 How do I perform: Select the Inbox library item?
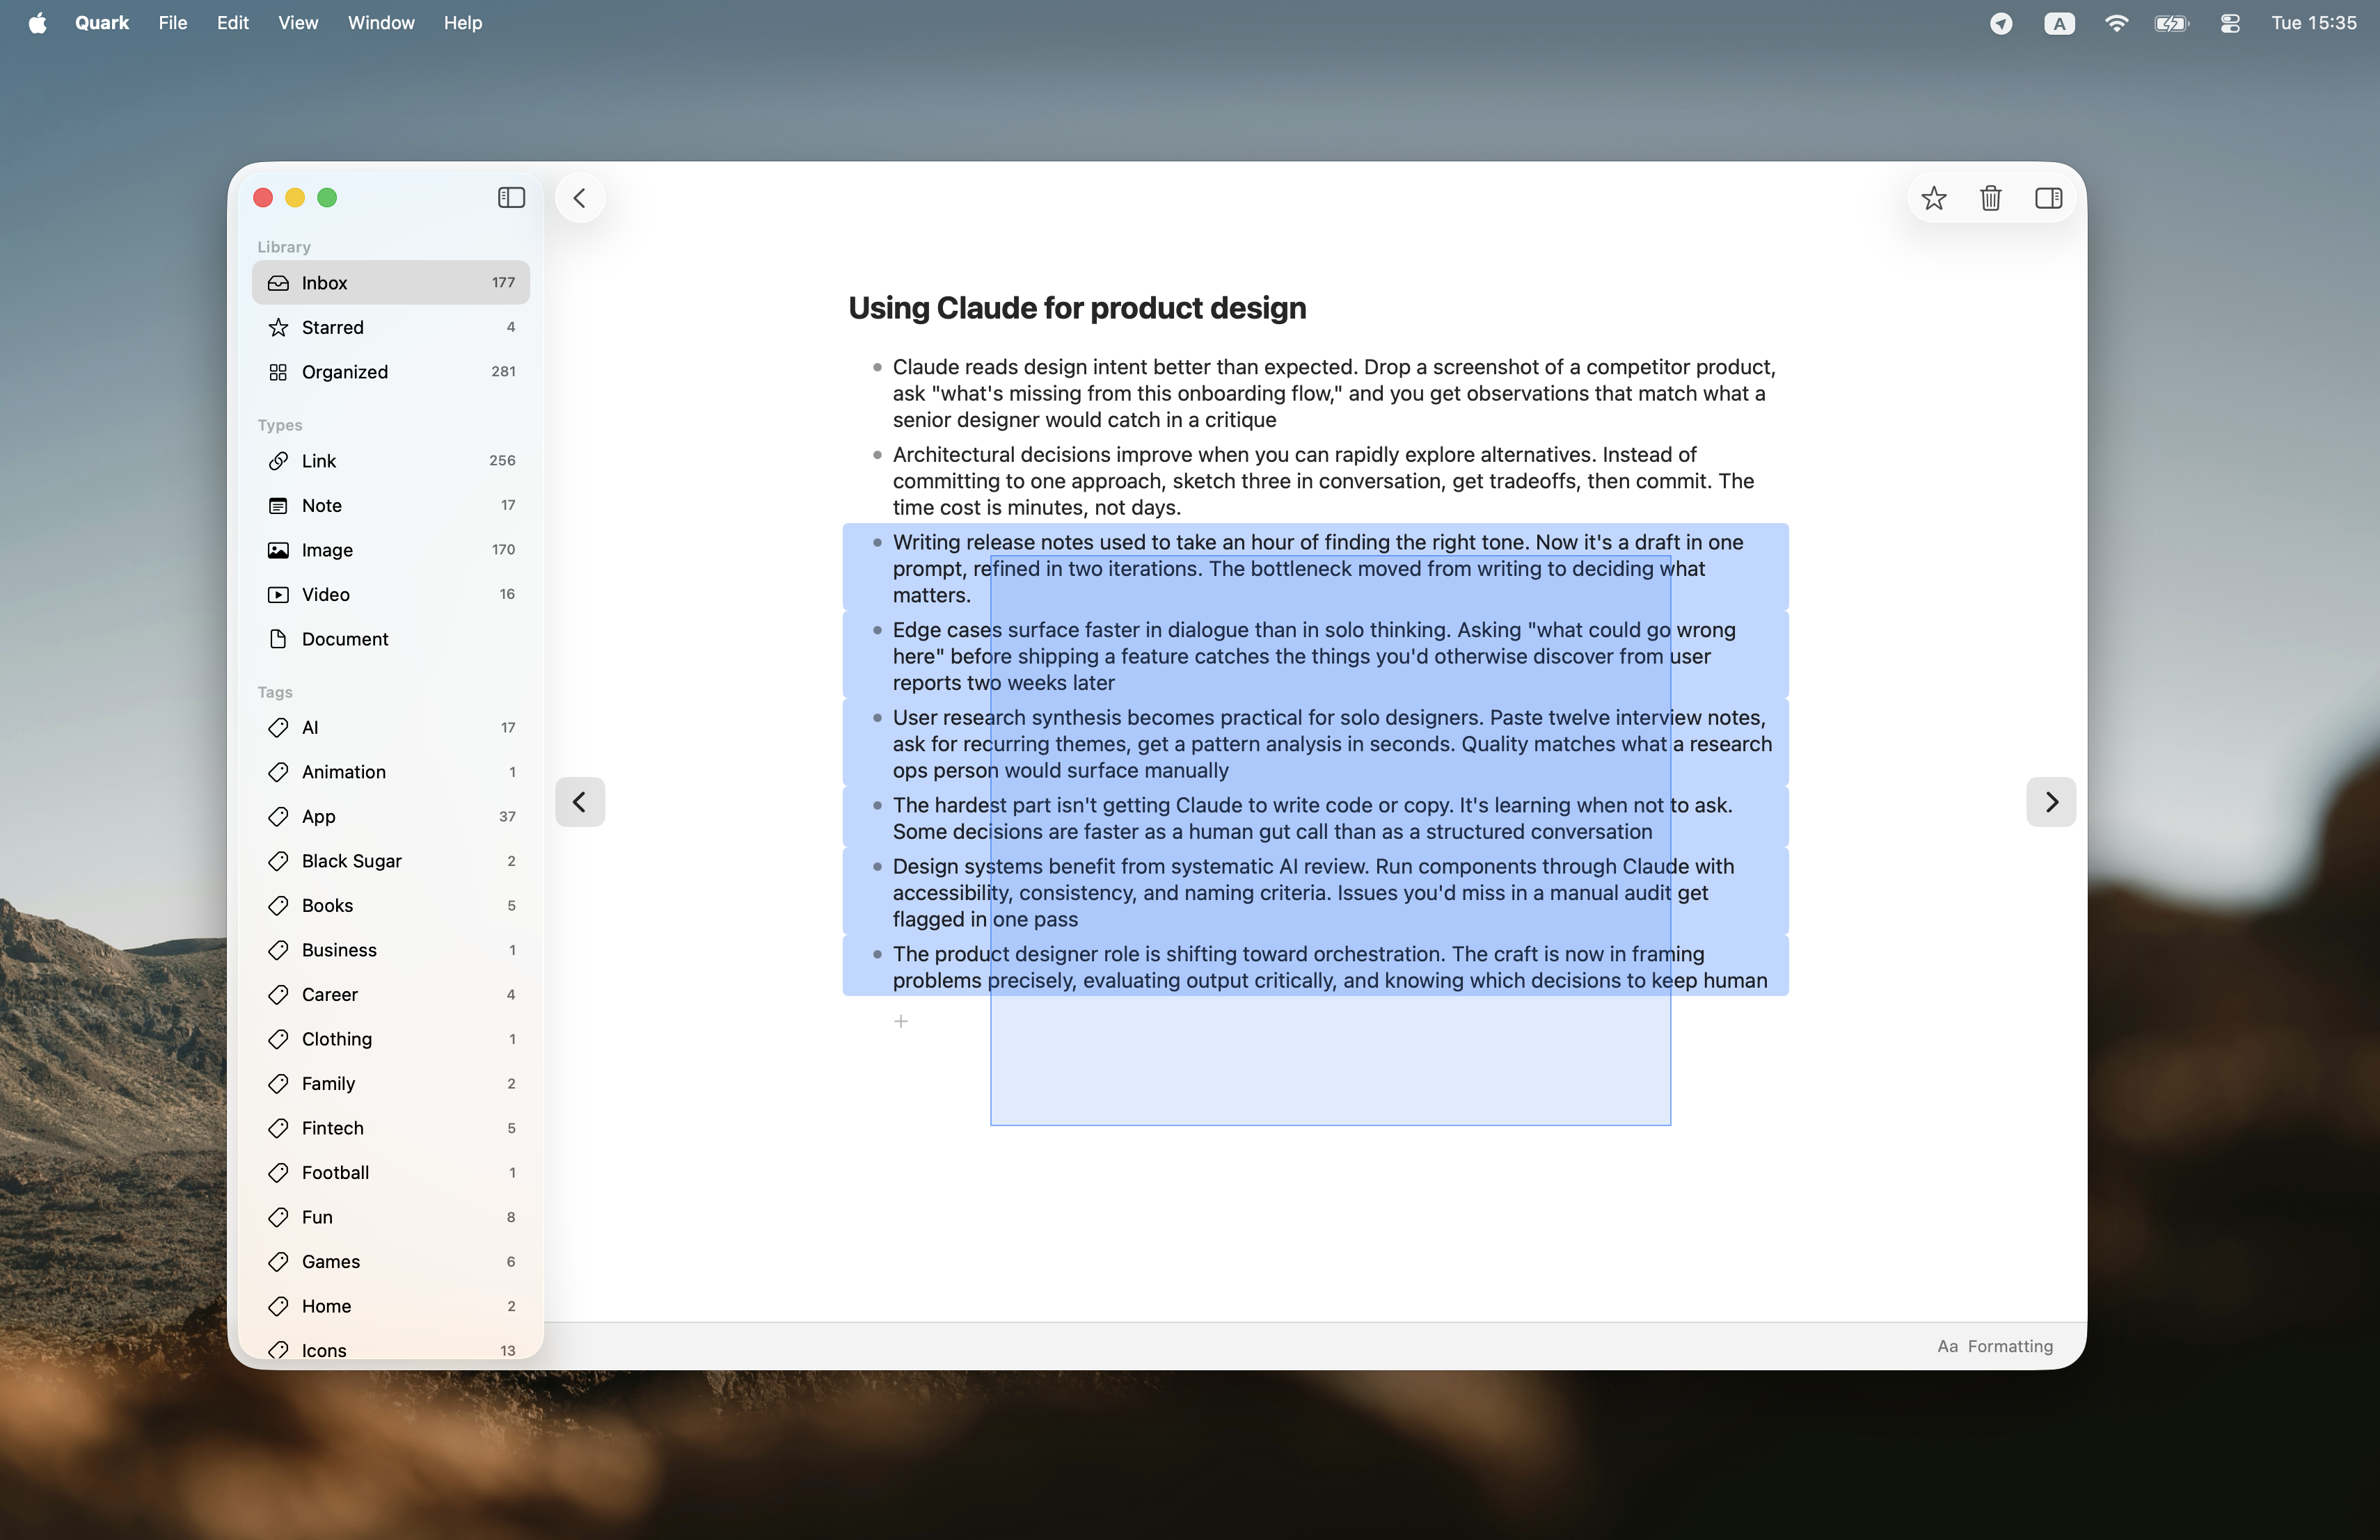(391, 283)
